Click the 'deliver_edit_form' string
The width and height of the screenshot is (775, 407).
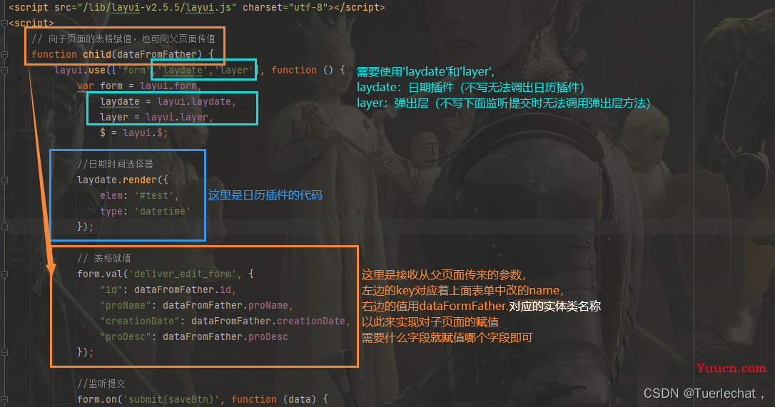183,274
